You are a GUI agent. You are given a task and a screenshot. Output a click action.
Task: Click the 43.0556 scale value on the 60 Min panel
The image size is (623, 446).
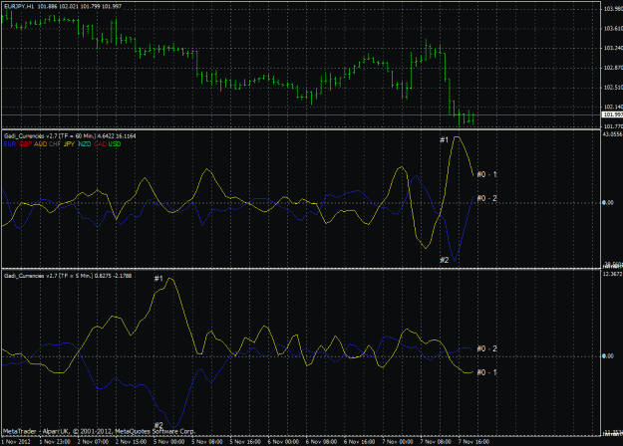click(x=613, y=134)
